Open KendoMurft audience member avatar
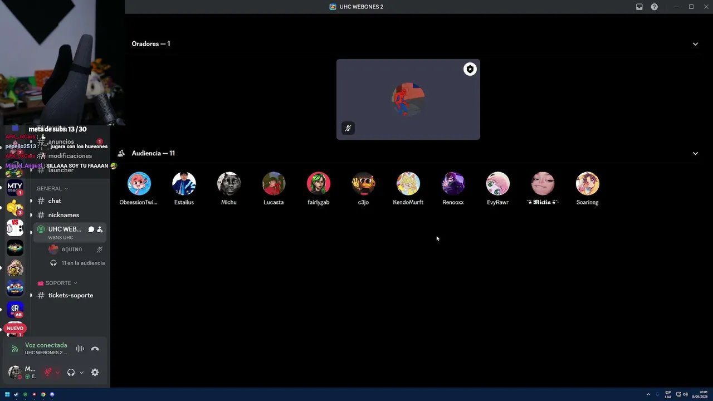 408,183
